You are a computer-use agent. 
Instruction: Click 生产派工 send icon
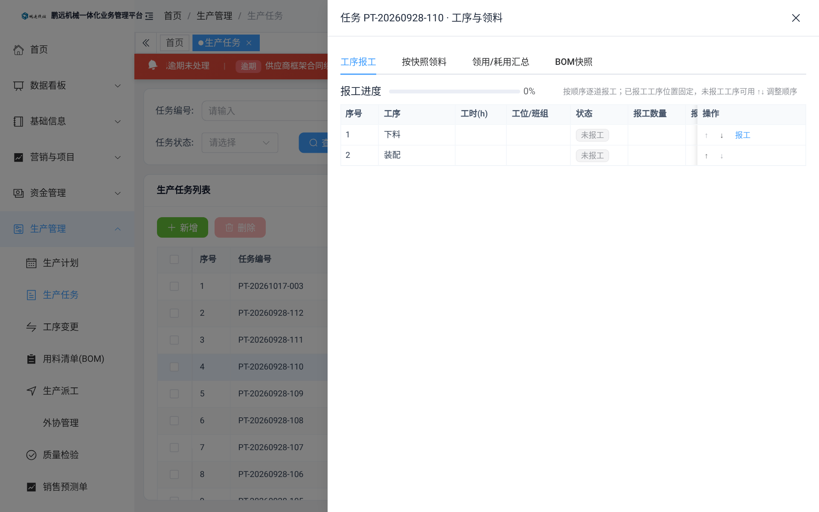(x=31, y=391)
